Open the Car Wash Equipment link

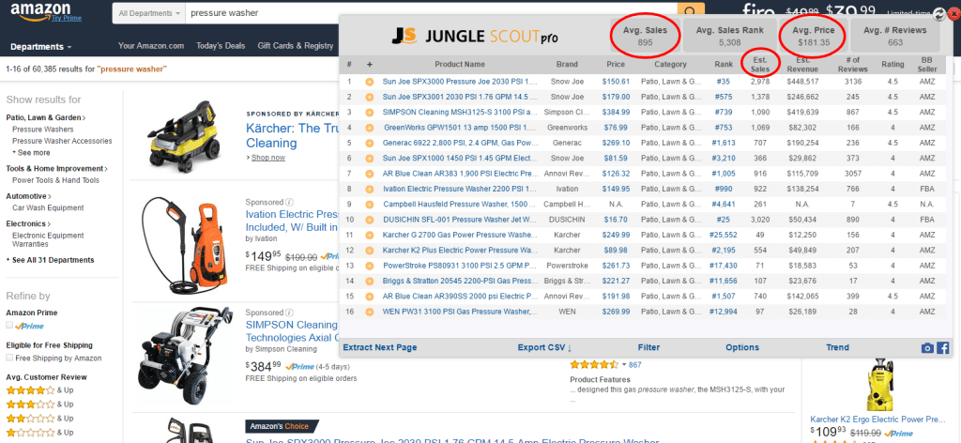tap(48, 207)
